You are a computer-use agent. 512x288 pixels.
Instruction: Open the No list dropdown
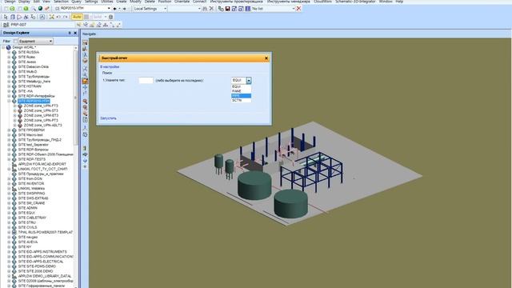pyautogui.click(x=293, y=9)
